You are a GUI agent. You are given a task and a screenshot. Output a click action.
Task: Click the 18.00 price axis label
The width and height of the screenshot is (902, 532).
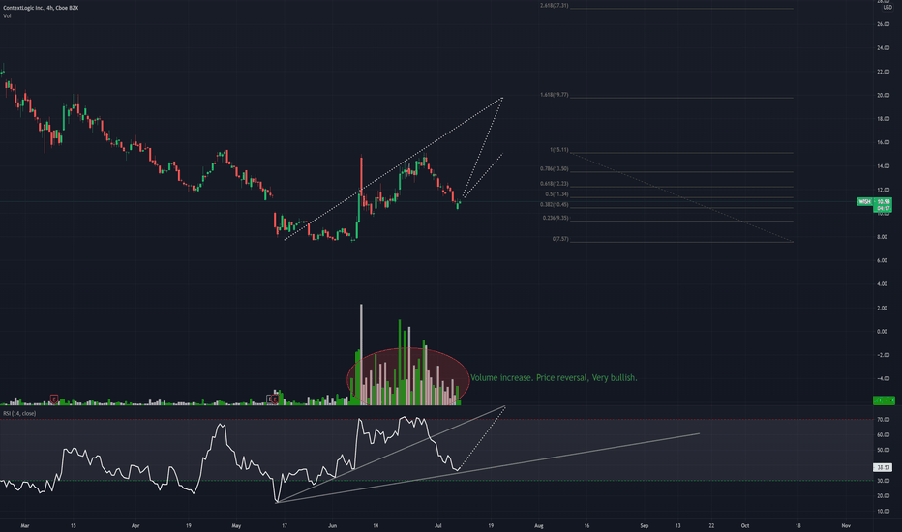click(x=883, y=119)
